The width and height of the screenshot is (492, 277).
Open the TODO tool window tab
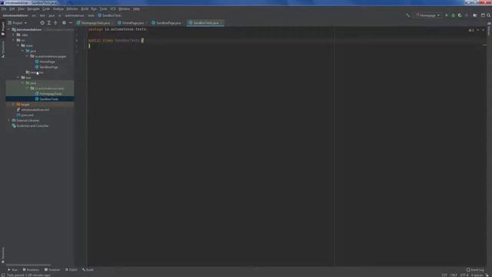tap(71, 270)
